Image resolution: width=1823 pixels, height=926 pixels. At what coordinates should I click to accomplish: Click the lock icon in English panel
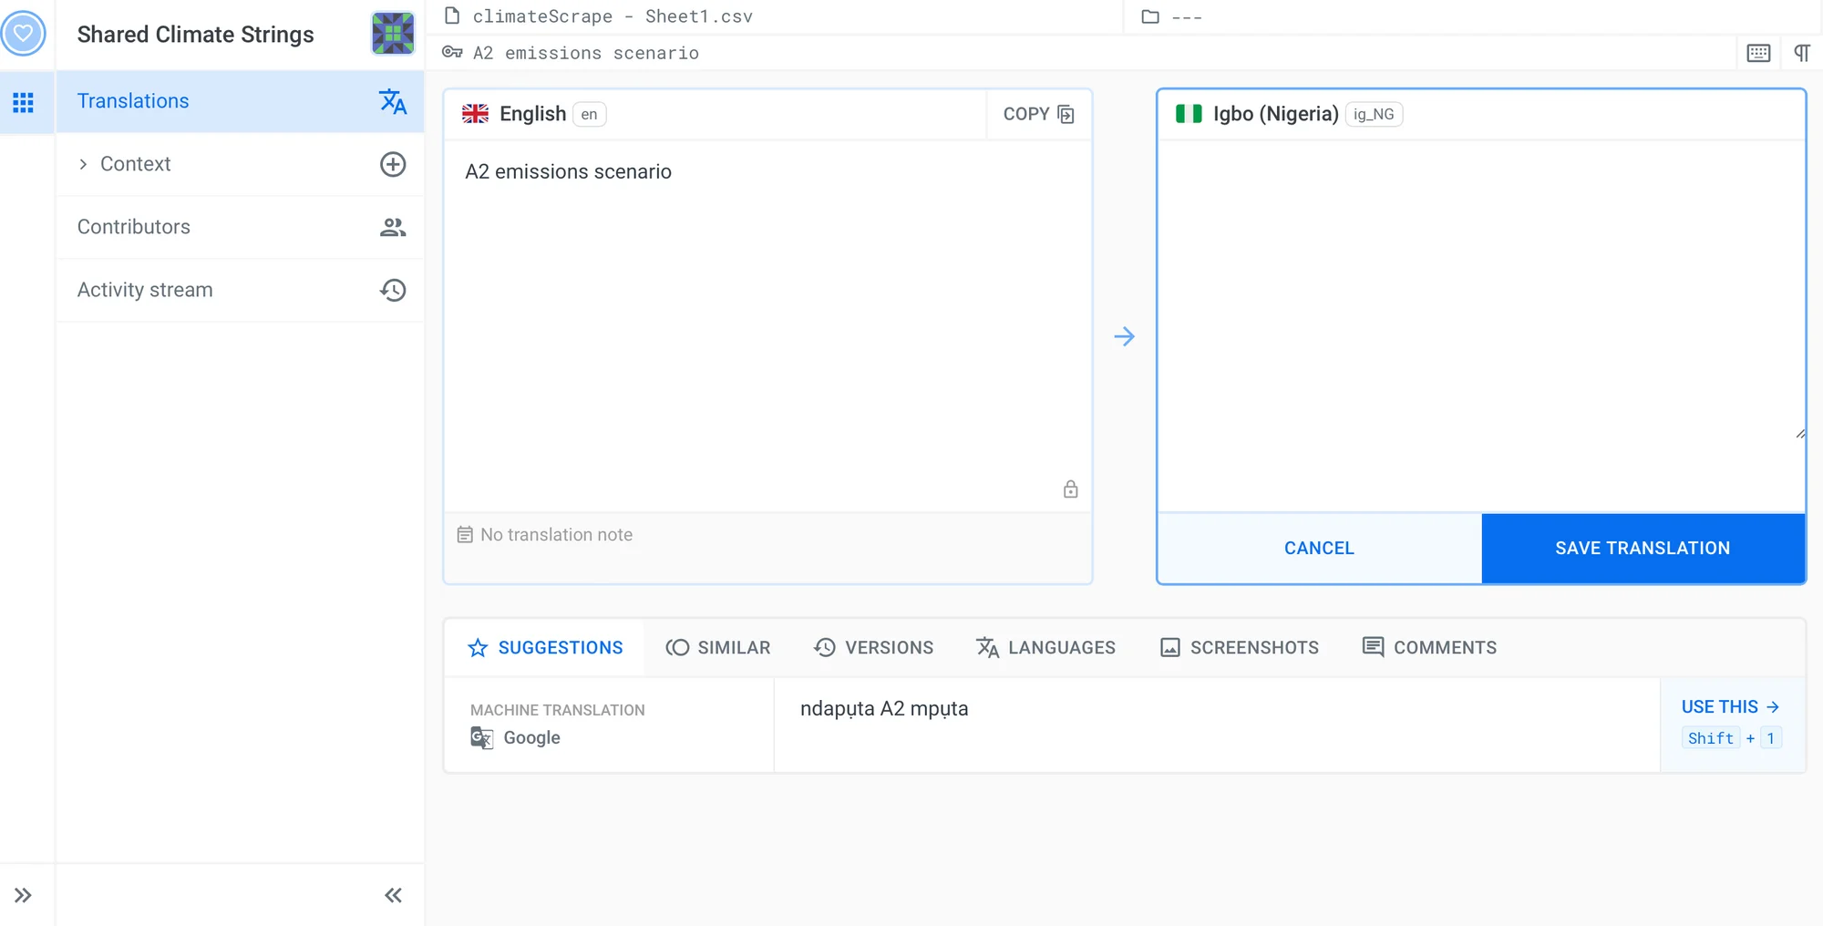(1070, 489)
